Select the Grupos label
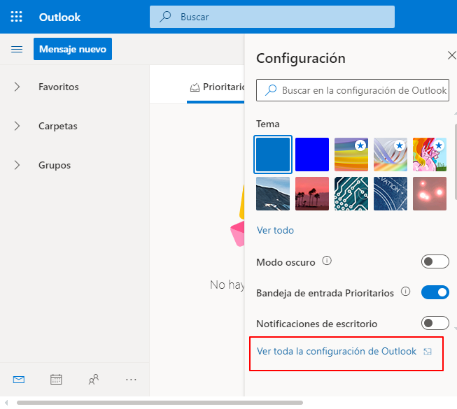This screenshot has height=409, width=457. pyautogui.click(x=55, y=165)
